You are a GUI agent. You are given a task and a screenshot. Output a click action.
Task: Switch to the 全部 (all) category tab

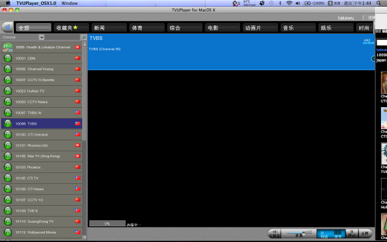[33, 27]
